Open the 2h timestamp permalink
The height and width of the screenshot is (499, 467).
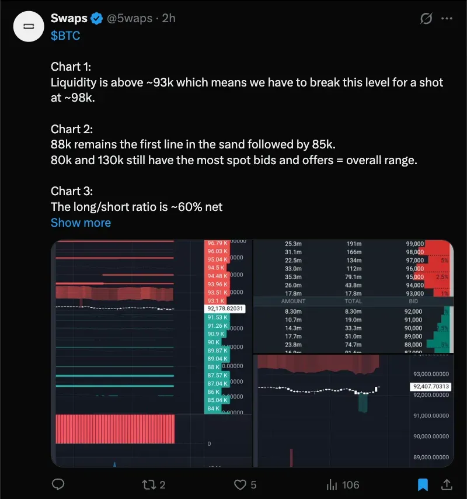[169, 19]
